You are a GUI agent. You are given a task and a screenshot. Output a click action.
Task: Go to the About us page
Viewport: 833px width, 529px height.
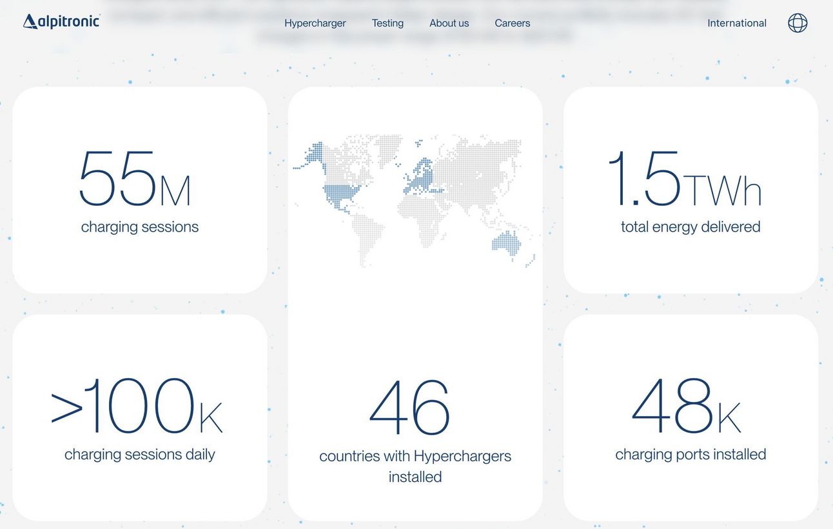[x=449, y=23]
